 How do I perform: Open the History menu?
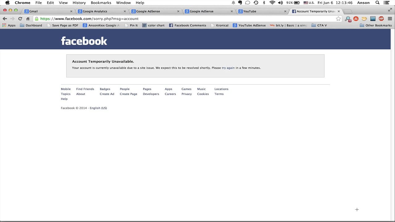pyautogui.click(x=79, y=2)
